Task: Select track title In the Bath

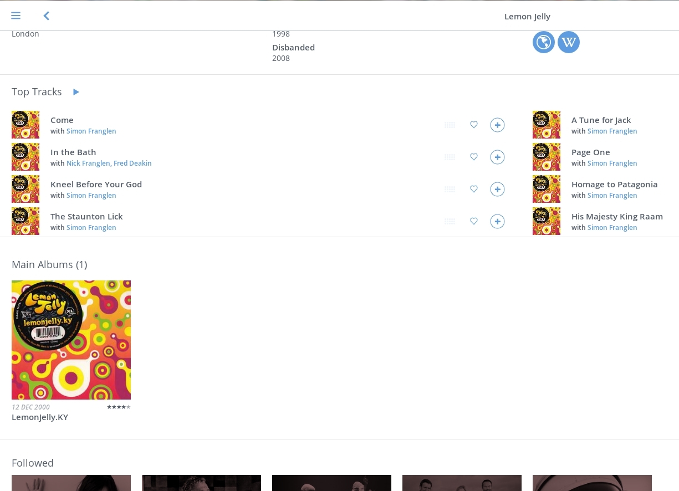Action: (x=73, y=152)
